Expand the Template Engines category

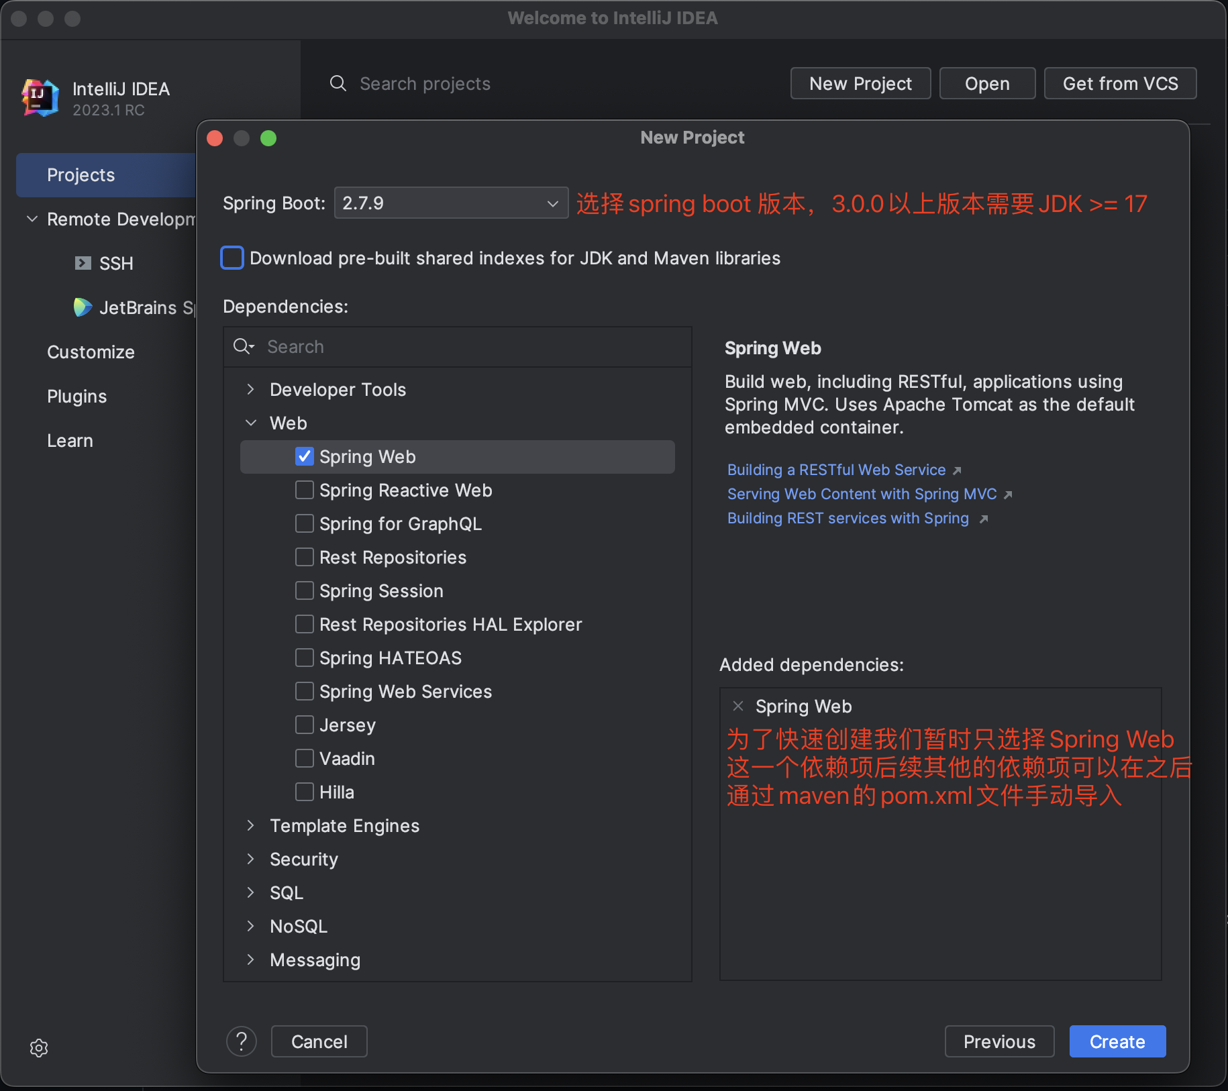tap(250, 825)
